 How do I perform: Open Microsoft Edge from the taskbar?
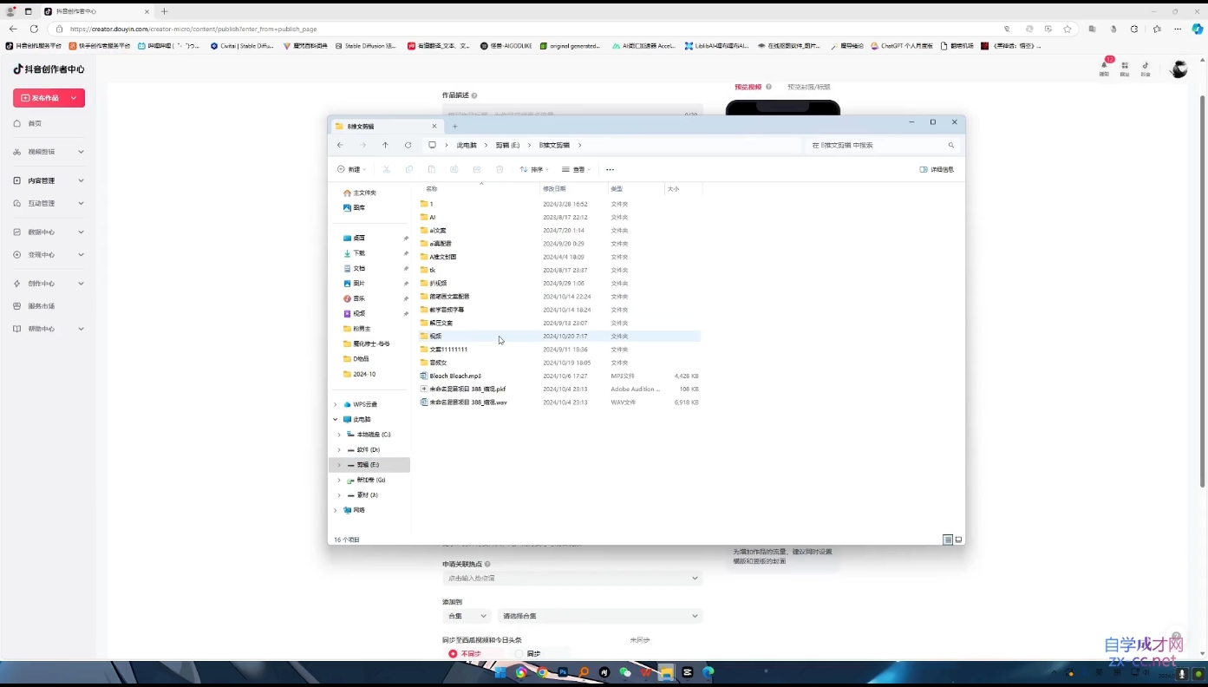[x=708, y=672]
